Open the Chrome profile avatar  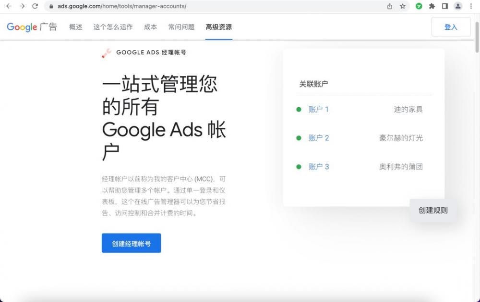point(458,6)
